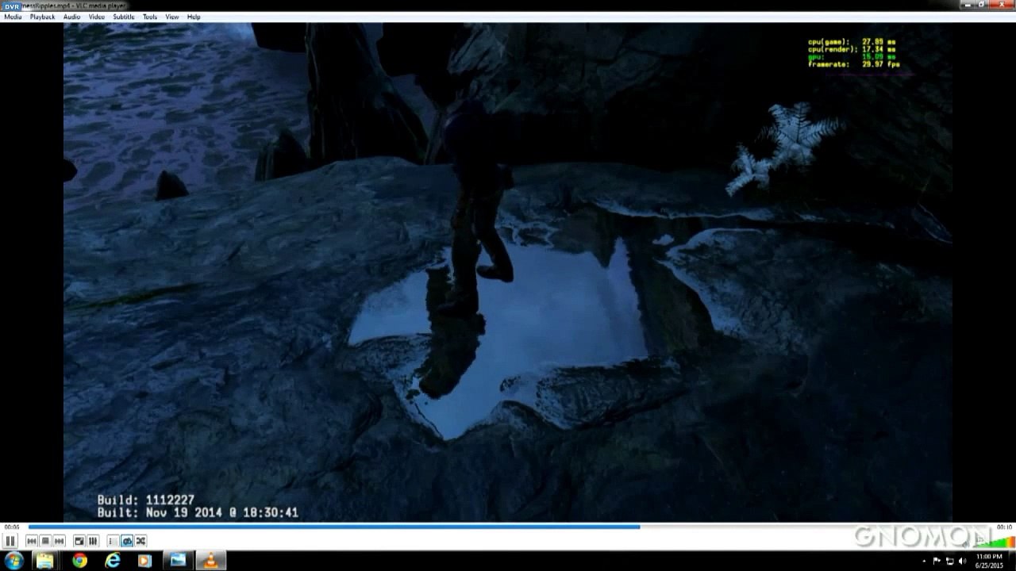
Task: Open system volume tray icon
Action: coord(963,561)
